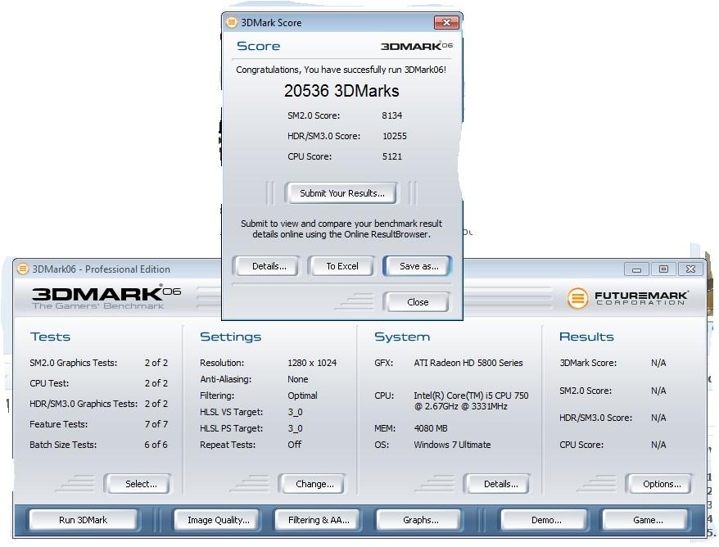Viewport: 719px width, 547px height.
Task: Click the Settings section heading
Action: click(x=230, y=337)
